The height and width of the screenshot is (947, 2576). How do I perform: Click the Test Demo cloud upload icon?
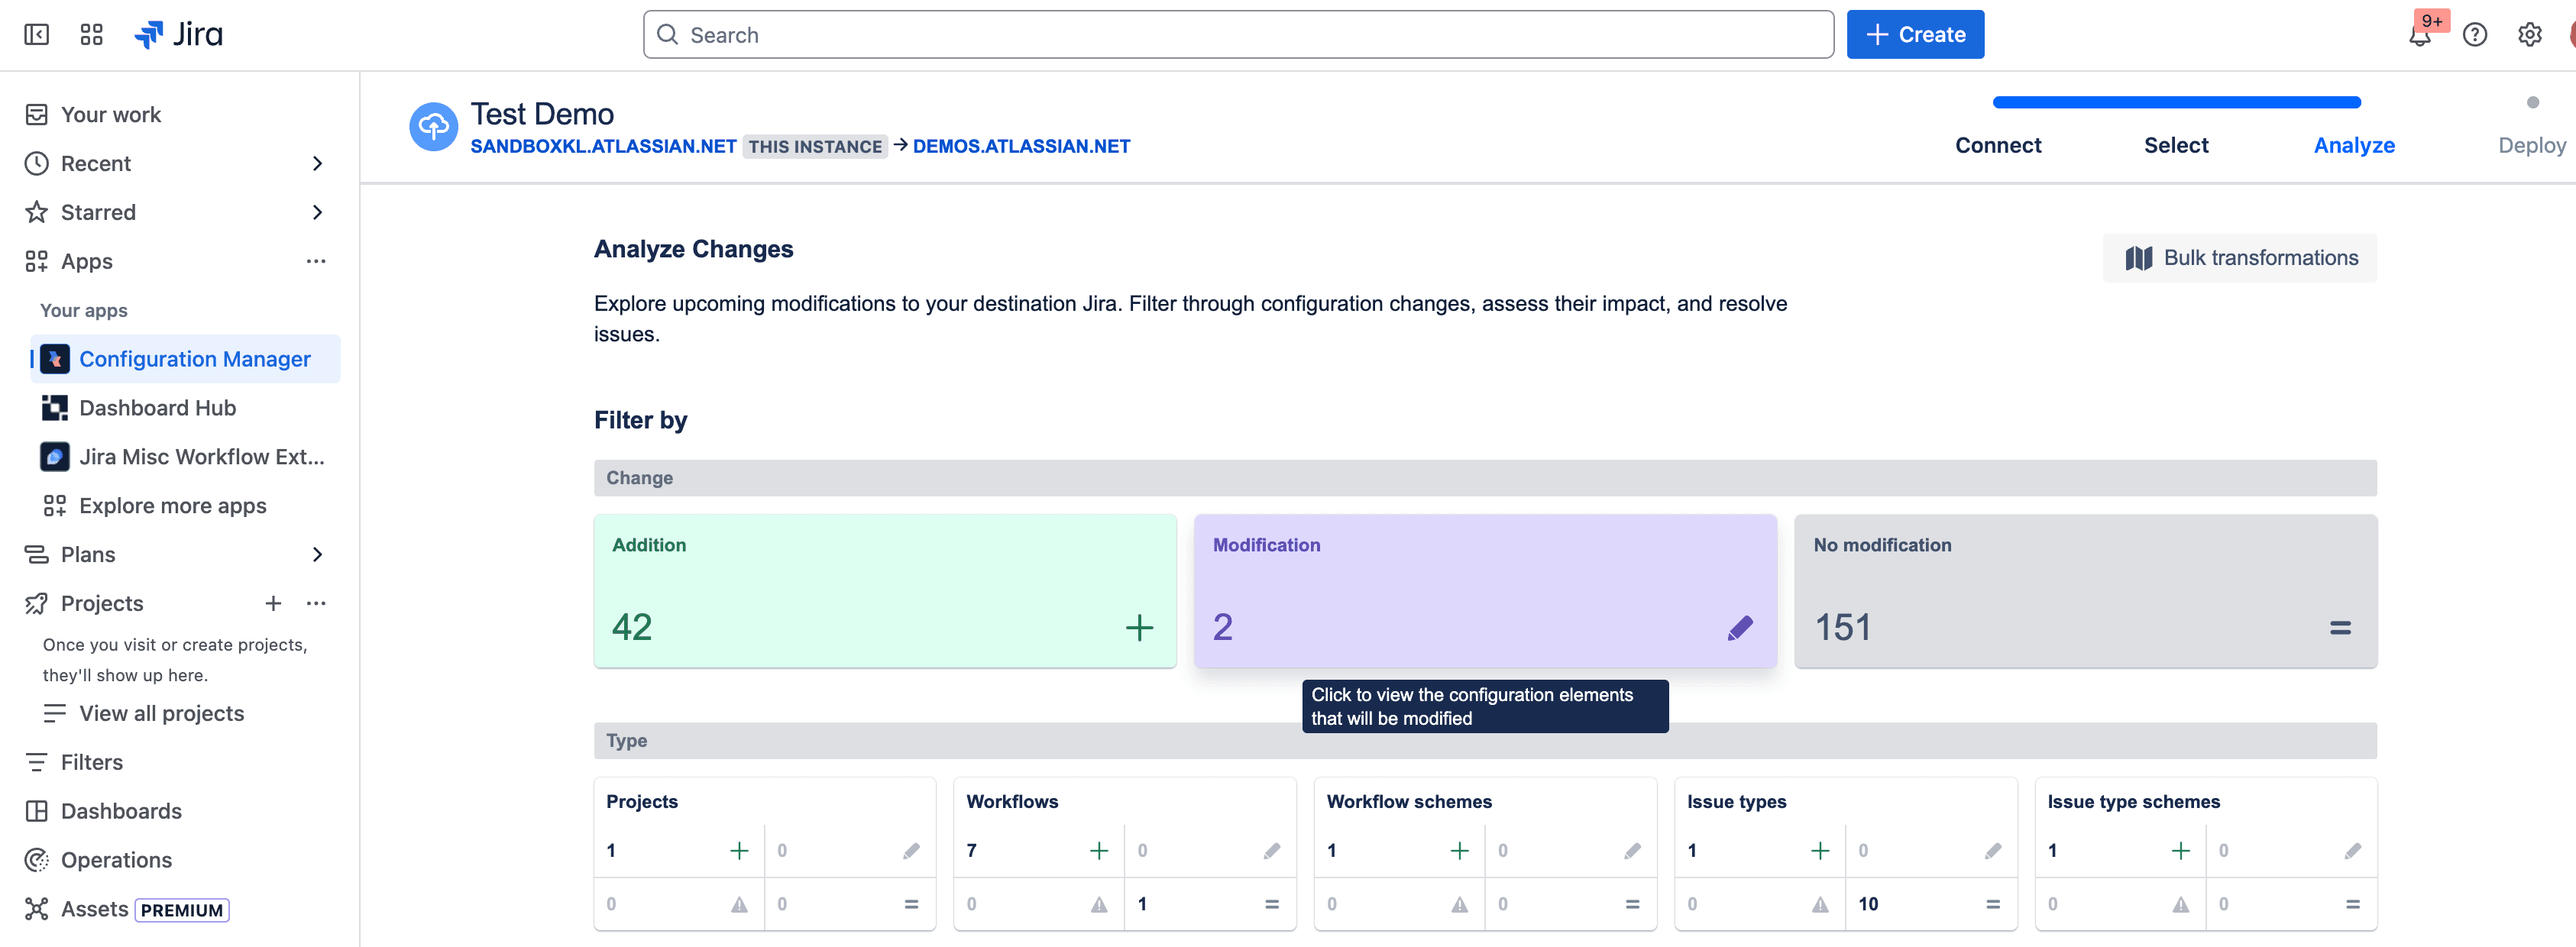click(x=433, y=127)
